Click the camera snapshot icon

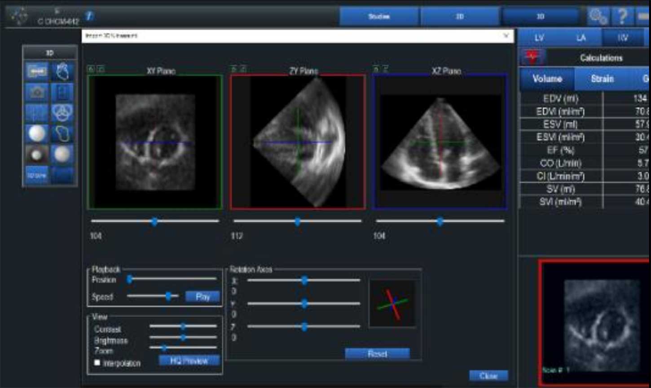[37, 92]
